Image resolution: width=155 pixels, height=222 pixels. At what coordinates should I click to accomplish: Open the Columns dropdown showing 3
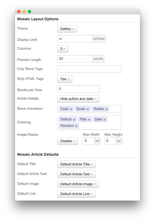(x=63, y=49)
